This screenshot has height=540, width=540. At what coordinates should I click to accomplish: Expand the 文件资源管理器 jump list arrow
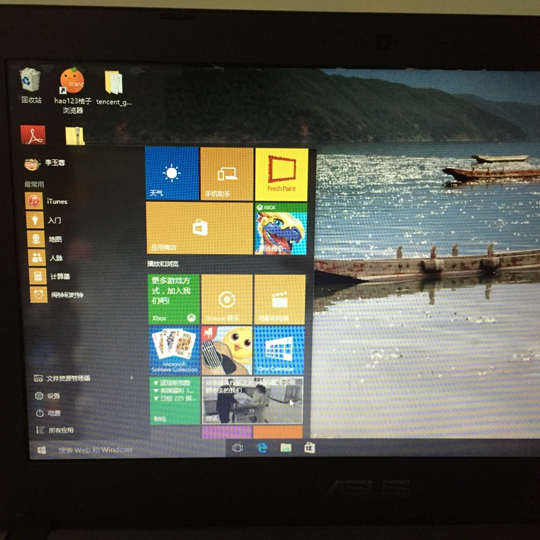pos(132,378)
